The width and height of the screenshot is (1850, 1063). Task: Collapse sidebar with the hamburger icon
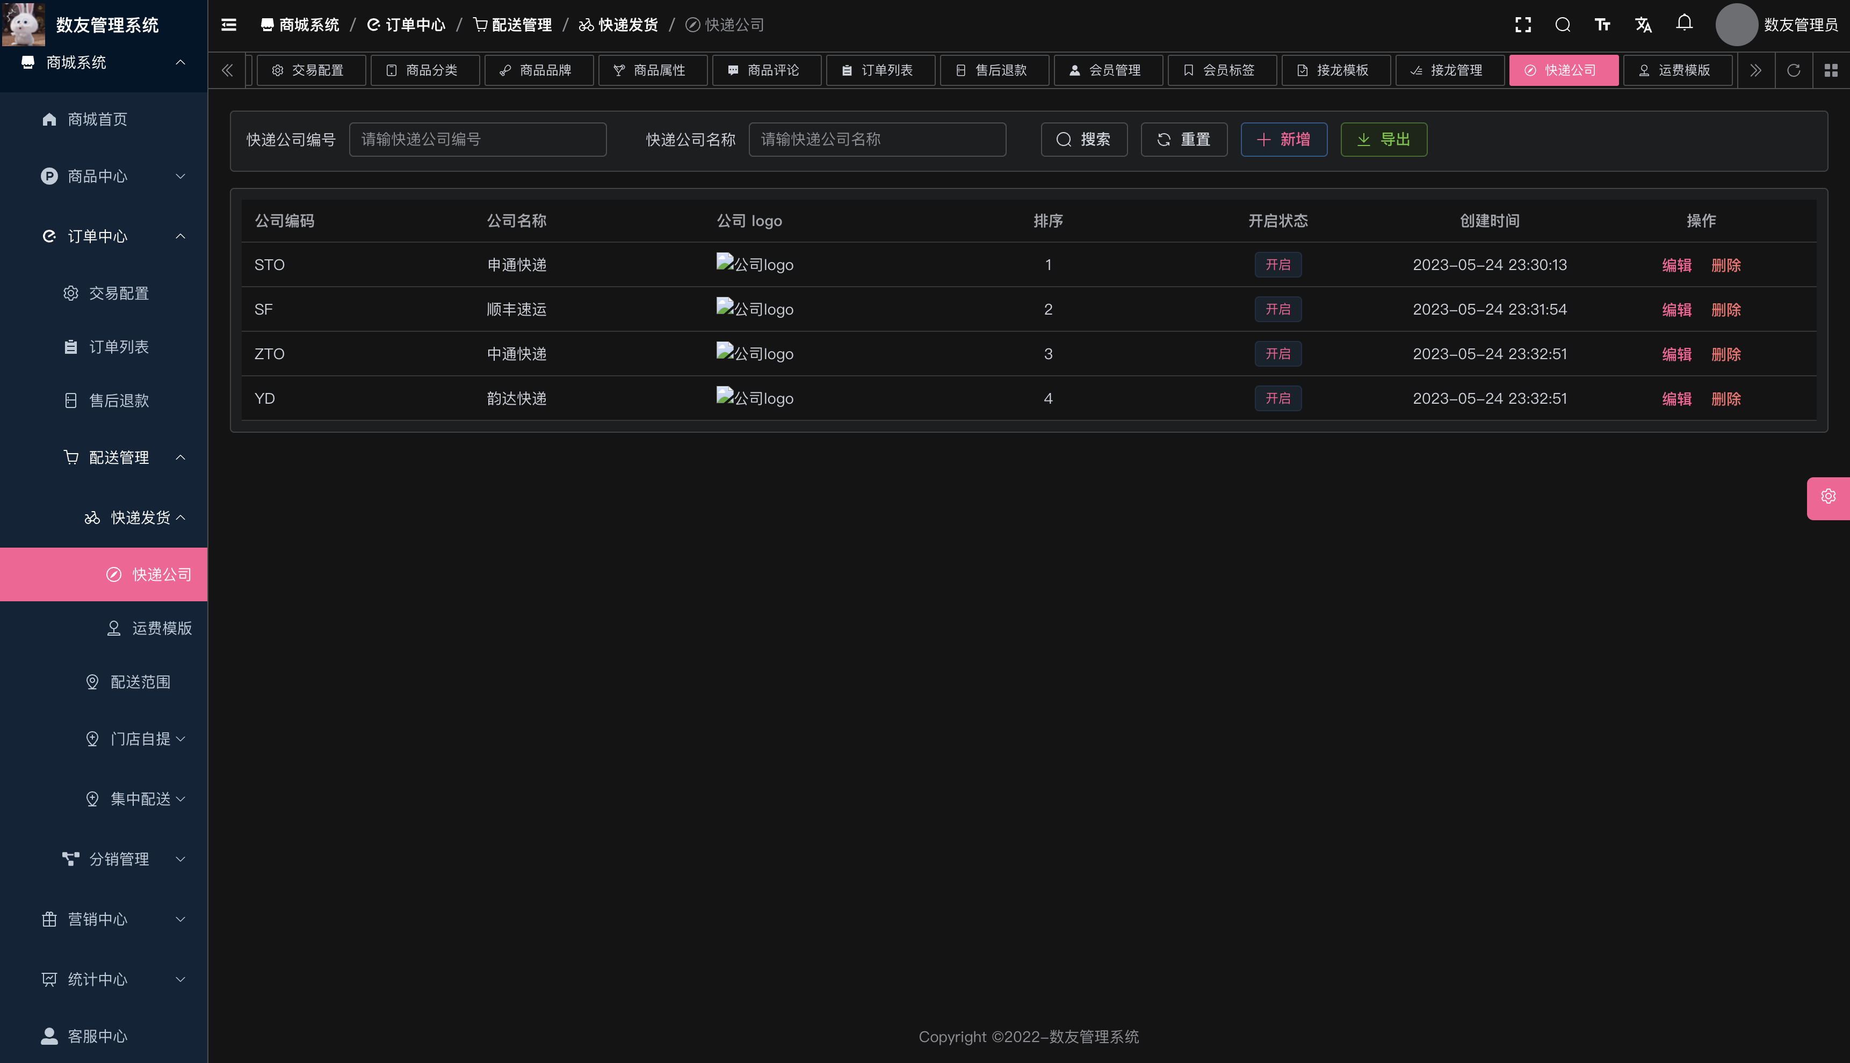point(229,25)
